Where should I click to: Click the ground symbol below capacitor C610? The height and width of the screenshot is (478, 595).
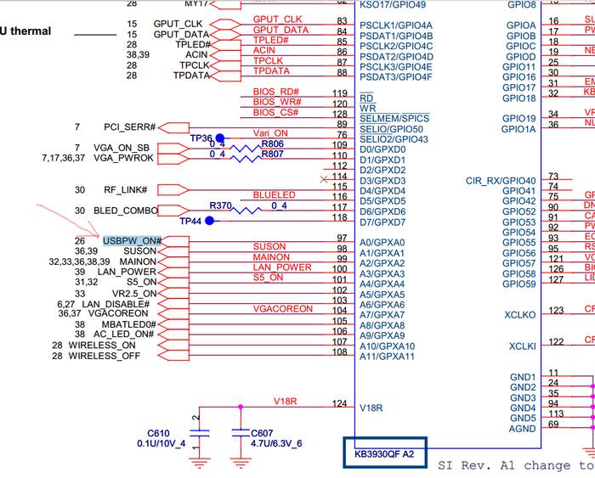click(x=199, y=463)
